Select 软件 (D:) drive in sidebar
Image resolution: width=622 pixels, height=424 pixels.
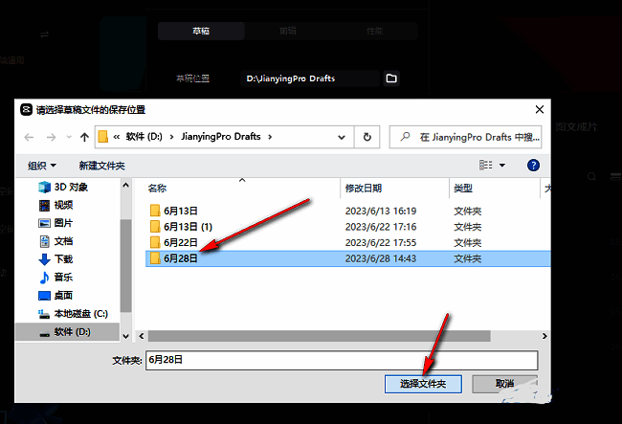(70, 332)
